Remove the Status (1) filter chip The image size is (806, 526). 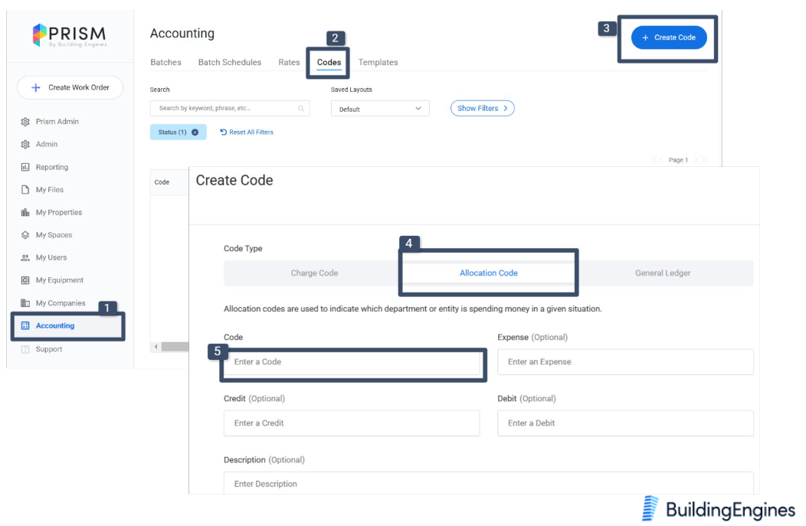pos(195,132)
